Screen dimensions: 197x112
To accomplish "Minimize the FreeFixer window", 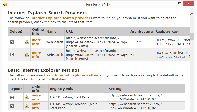I will 173,4.
